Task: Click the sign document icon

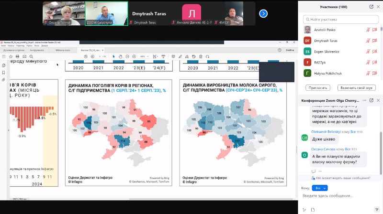Action: coord(187,56)
